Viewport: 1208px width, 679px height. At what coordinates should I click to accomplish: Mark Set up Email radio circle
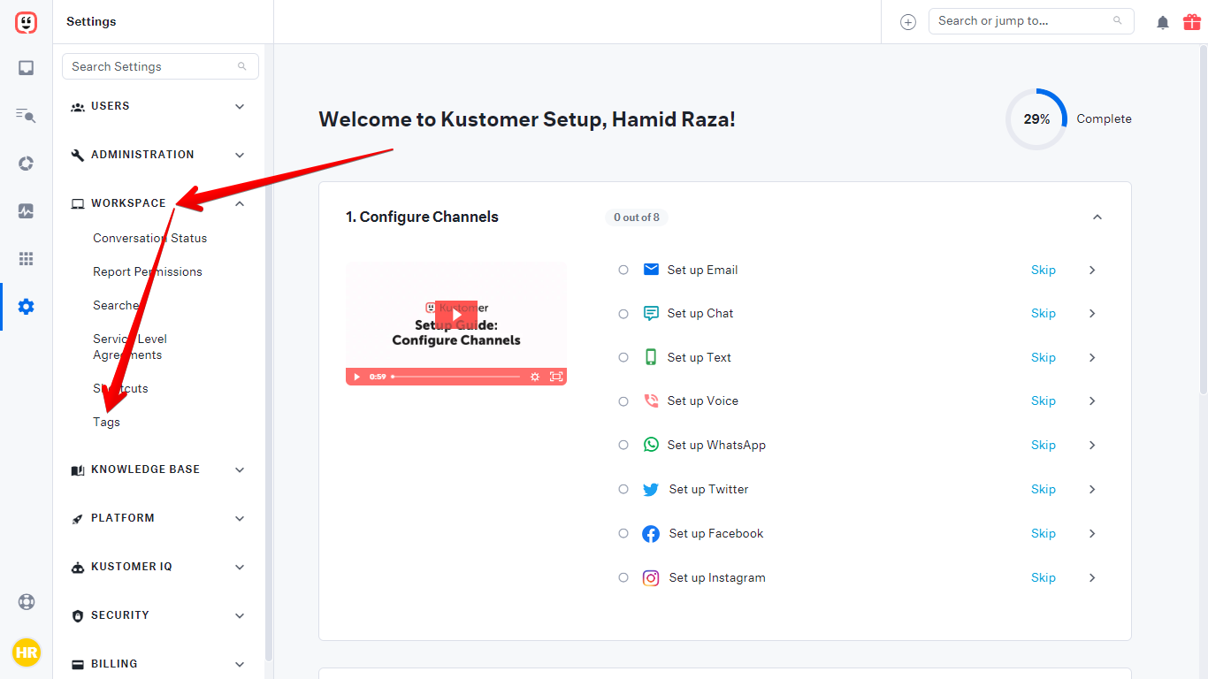point(623,271)
